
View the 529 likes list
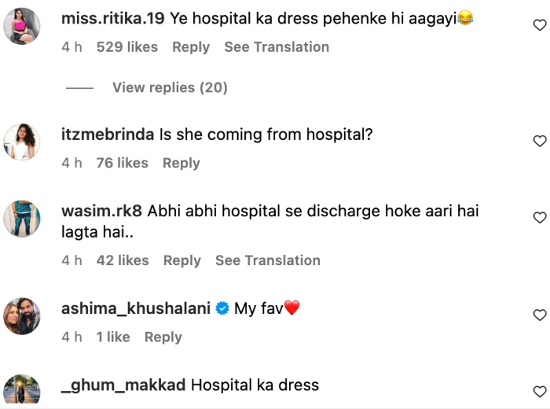(x=127, y=47)
